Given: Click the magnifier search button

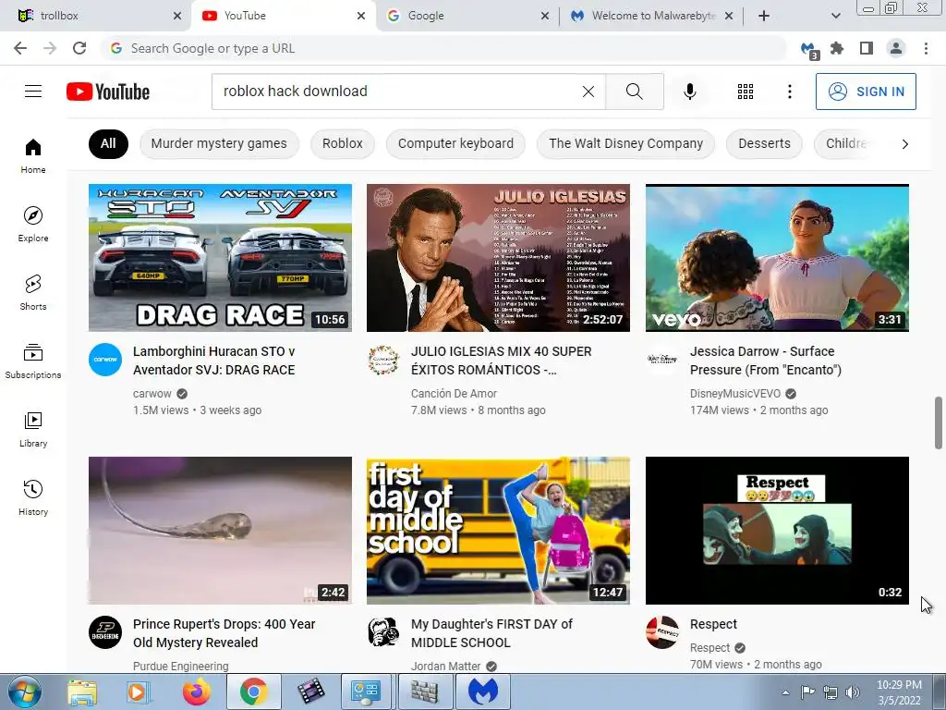Looking at the screenshot, I should tap(634, 92).
